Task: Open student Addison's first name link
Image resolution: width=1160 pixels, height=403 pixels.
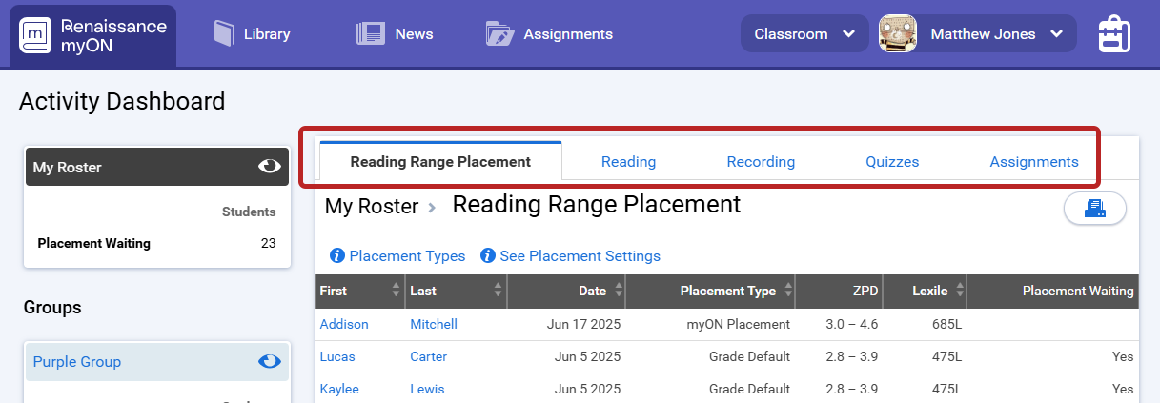Action: [344, 324]
